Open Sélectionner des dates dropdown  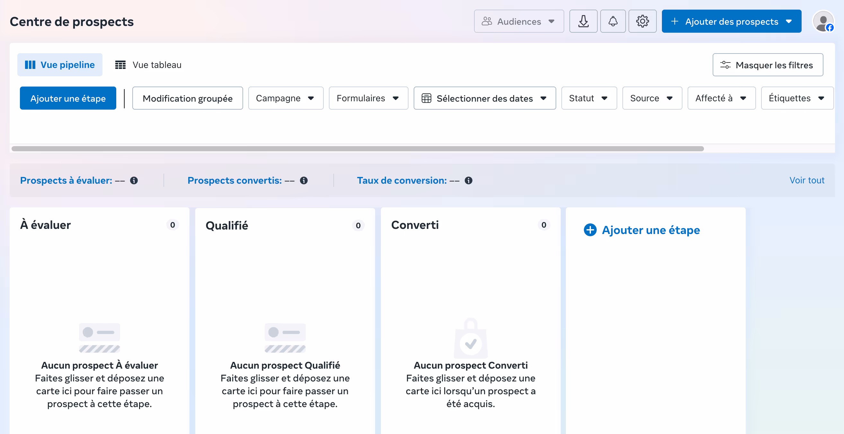pos(485,98)
